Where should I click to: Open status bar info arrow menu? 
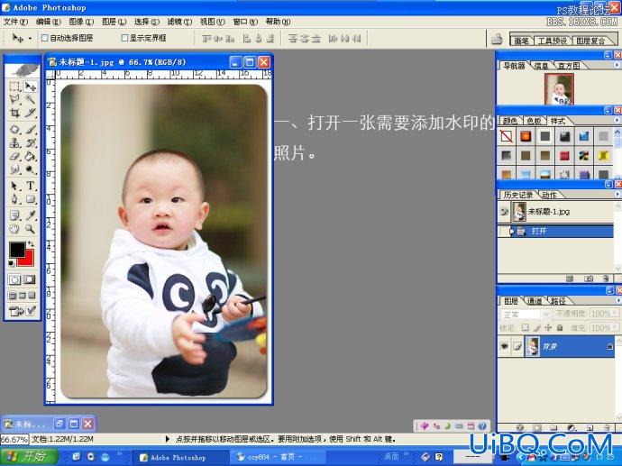(x=167, y=439)
